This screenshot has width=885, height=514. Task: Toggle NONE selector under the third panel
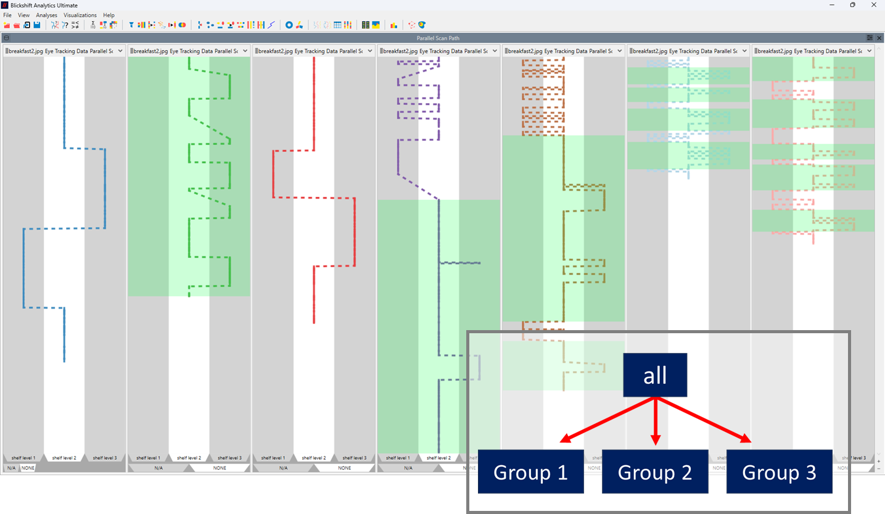(x=344, y=468)
